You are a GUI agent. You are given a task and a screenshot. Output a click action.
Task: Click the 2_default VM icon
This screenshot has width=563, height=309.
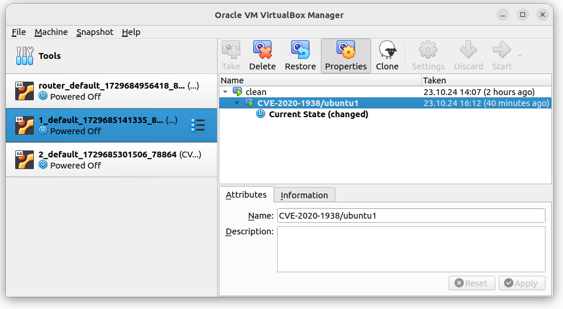[x=25, y=160]
